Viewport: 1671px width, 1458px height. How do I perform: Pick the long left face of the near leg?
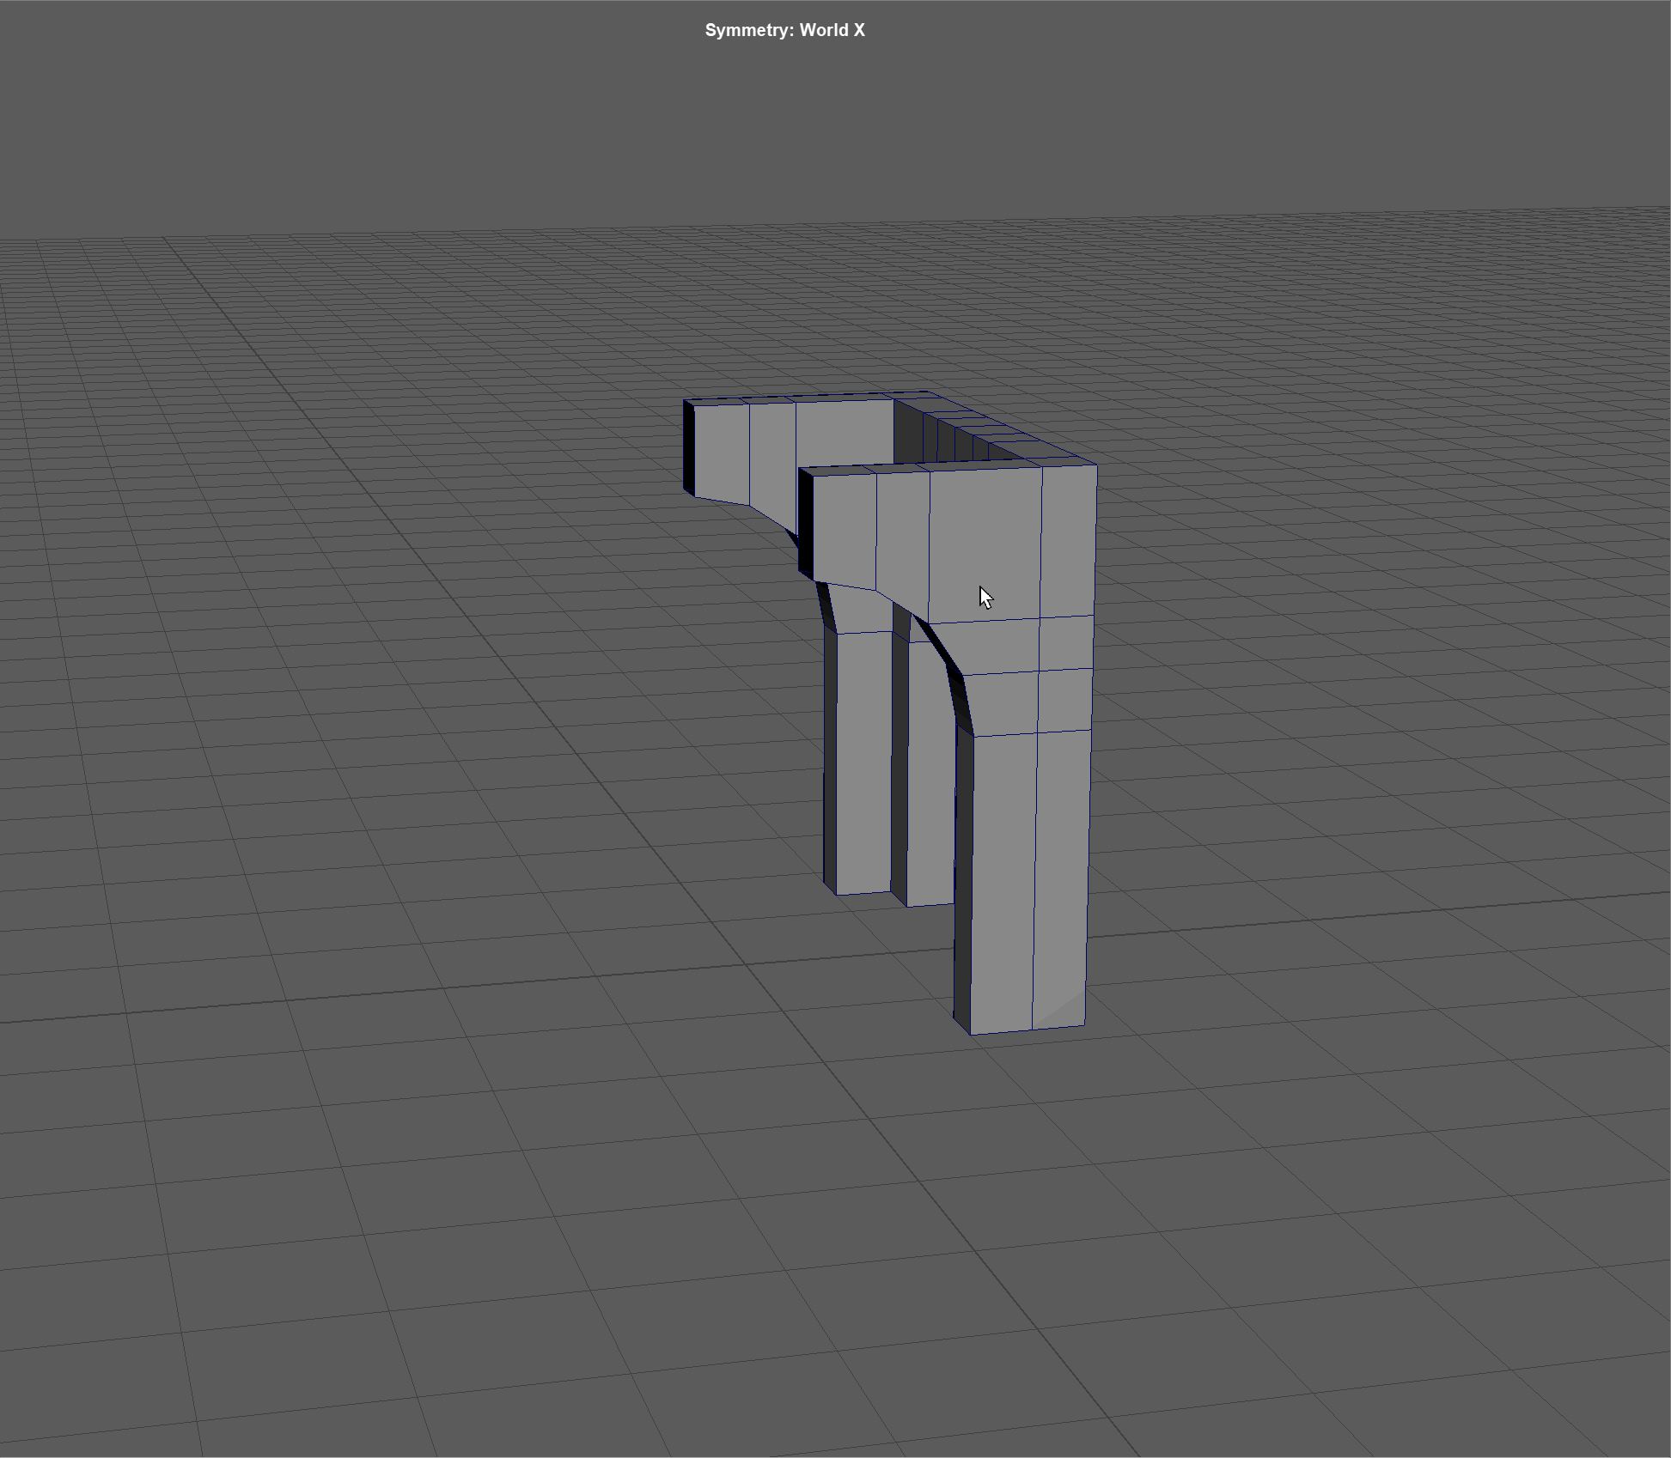click(1002, 876)
